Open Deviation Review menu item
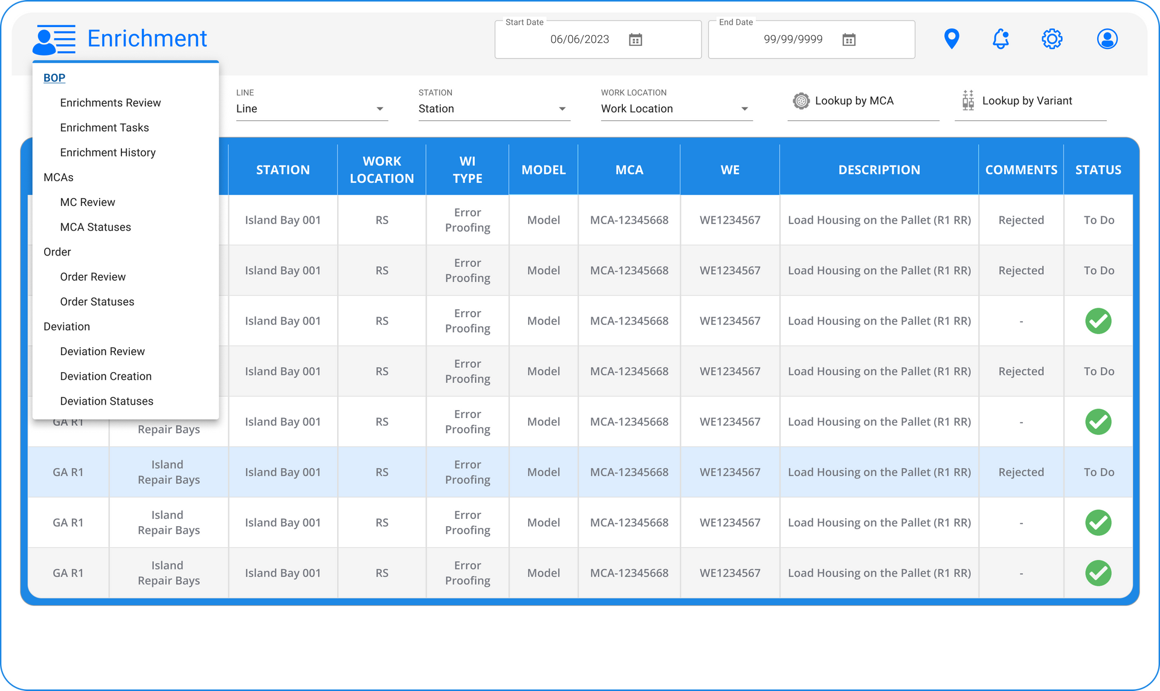The height and width of the screenshot is (691, 1160). [103, 352]
